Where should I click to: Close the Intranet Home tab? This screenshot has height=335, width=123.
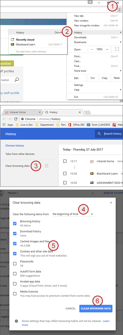coord(40,112)
